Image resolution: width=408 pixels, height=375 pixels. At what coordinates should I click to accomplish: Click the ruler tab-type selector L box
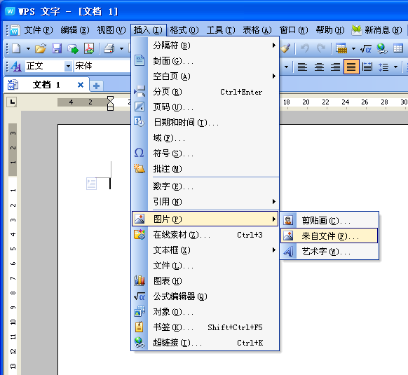(x=12, y=102)
